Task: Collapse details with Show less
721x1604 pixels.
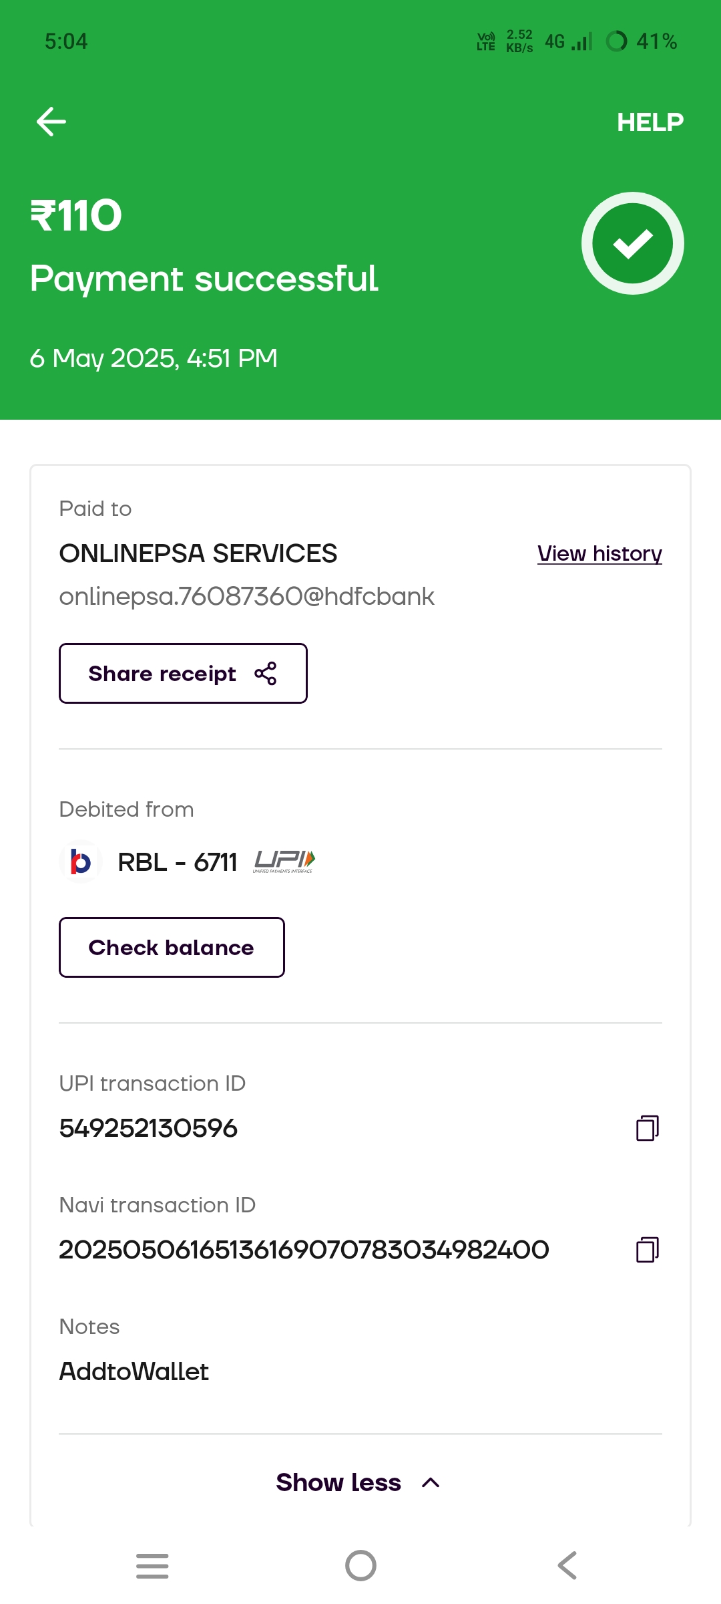Action: coord(338,1482)
